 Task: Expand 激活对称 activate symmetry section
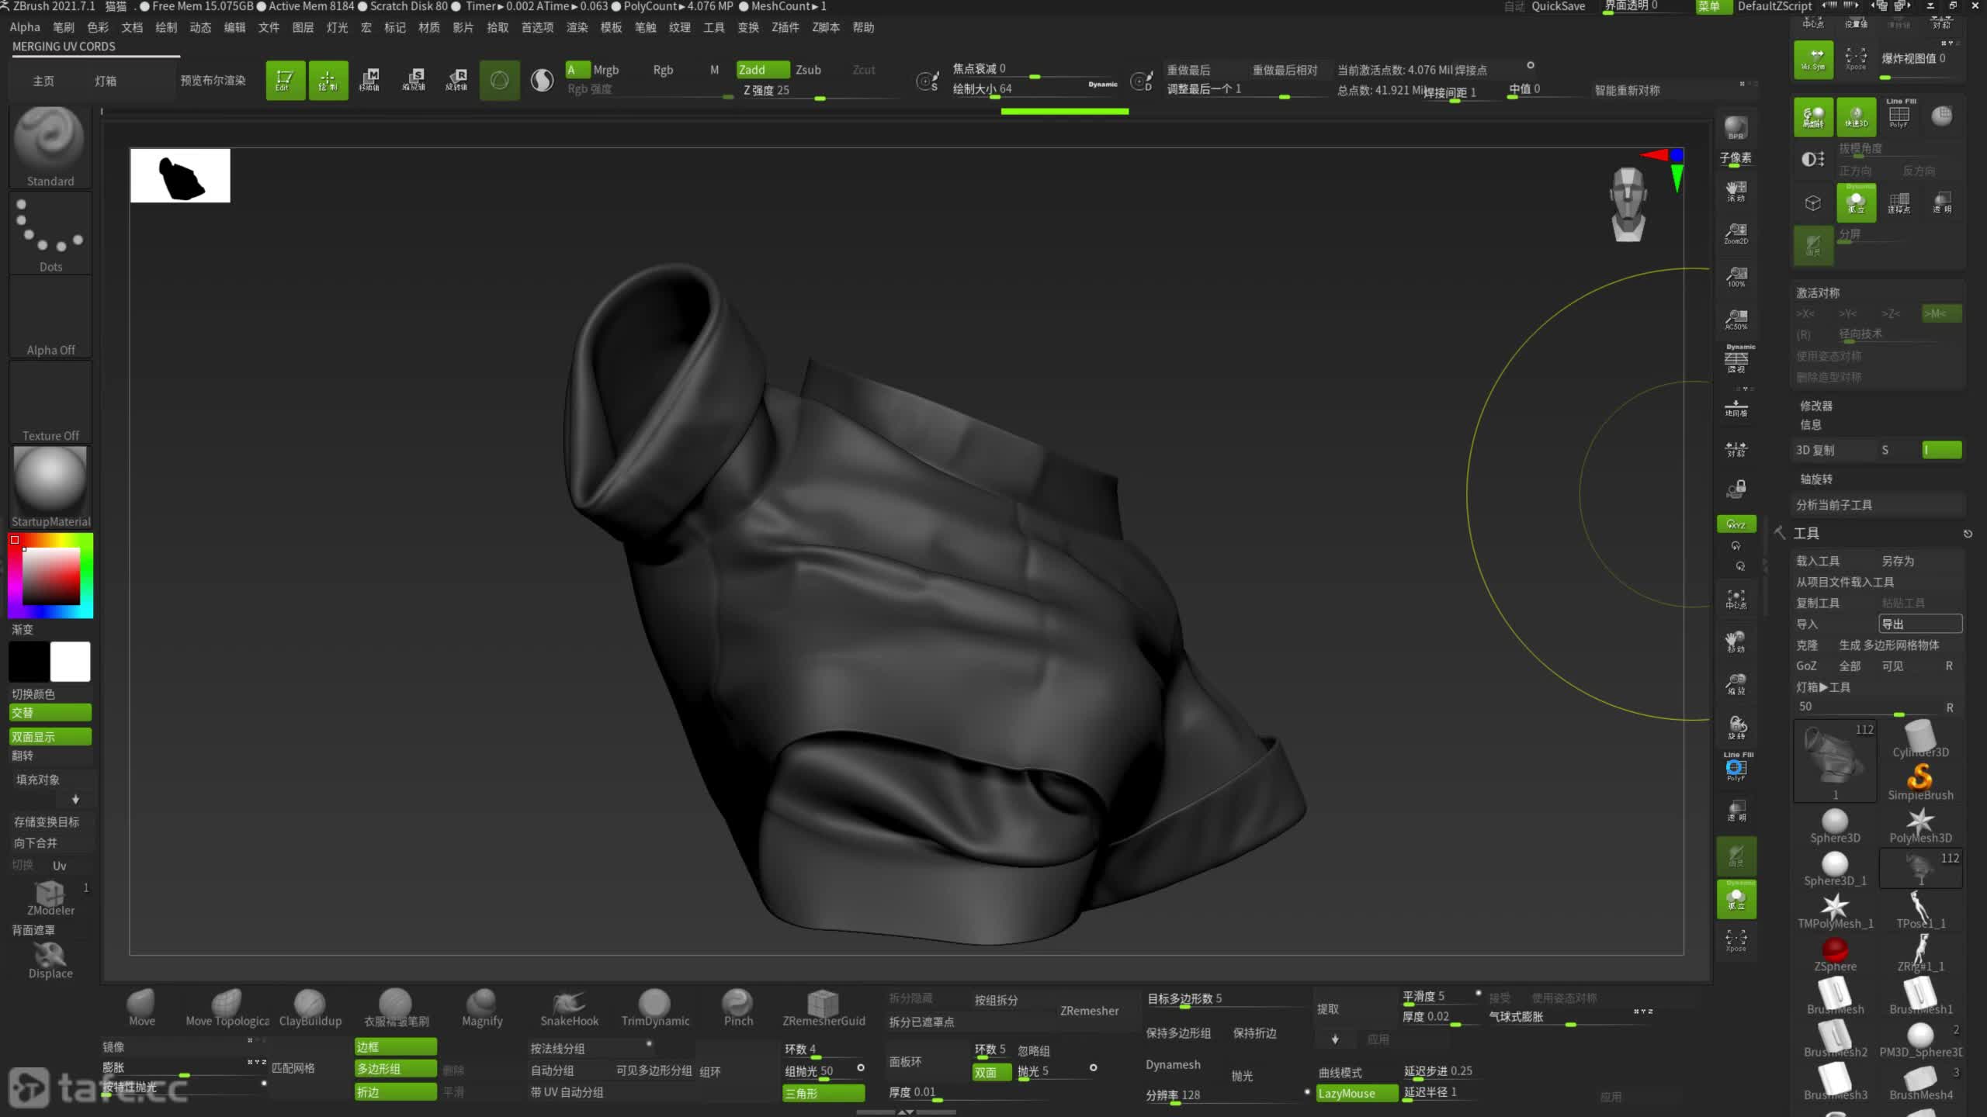pos(1817,292)
